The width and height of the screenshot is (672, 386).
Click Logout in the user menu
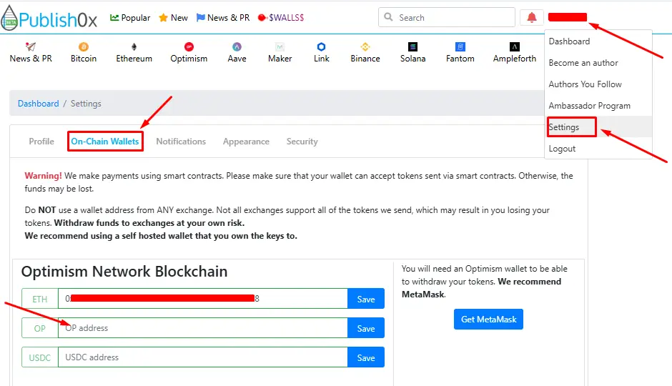598,148
